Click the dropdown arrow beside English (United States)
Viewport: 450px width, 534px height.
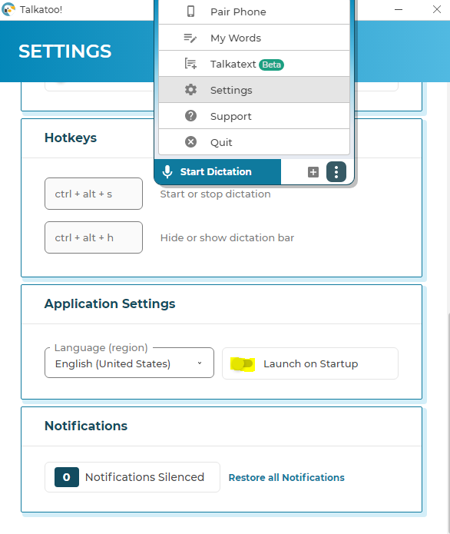(200, 363)
